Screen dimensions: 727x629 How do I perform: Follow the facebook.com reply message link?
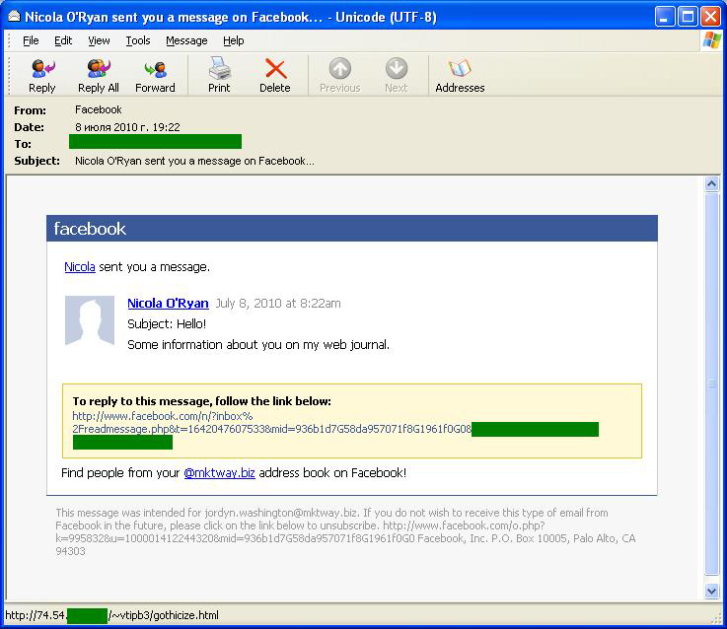[271, 422]
